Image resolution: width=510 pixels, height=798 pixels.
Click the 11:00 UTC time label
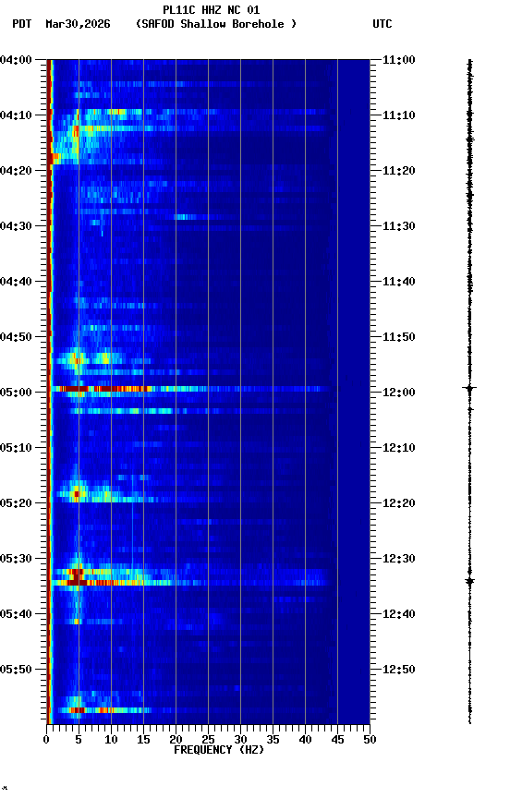399,60
